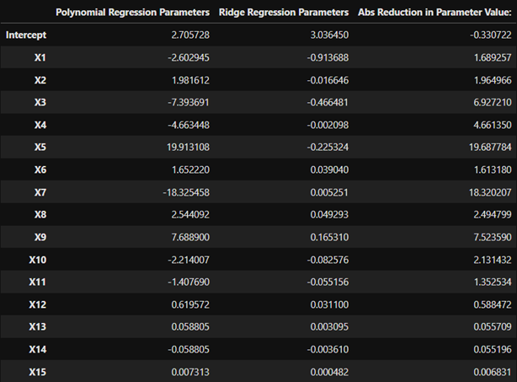The height and width of the screenshot is (382, 517).
Task: Click the polynomial value -7.393691 for X3
Action: coord(189,102)
